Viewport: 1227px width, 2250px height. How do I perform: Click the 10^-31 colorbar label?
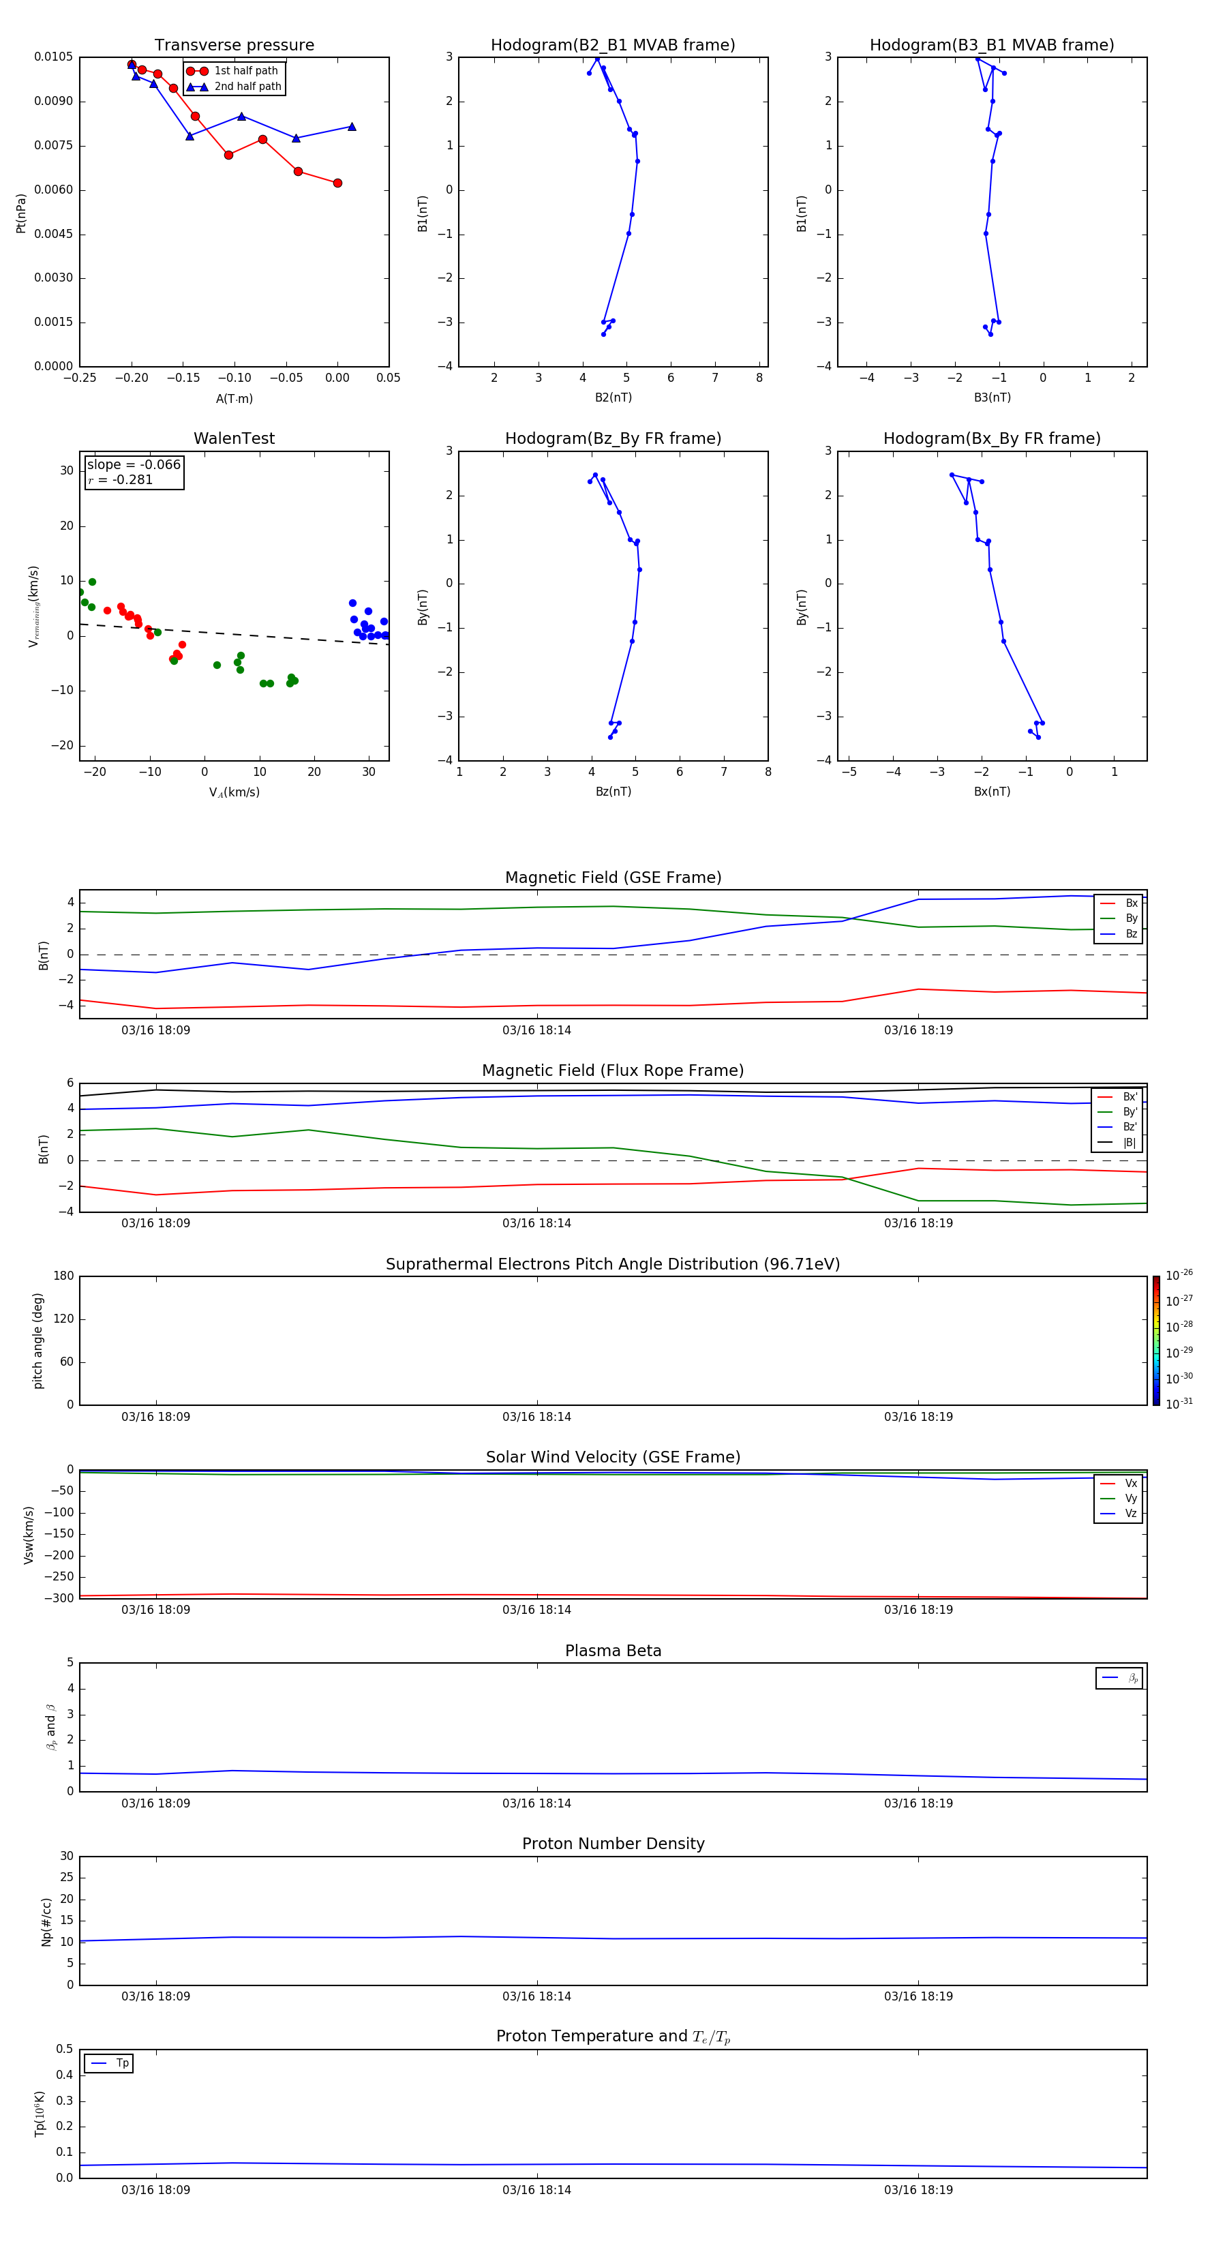click(1179, 1404)
